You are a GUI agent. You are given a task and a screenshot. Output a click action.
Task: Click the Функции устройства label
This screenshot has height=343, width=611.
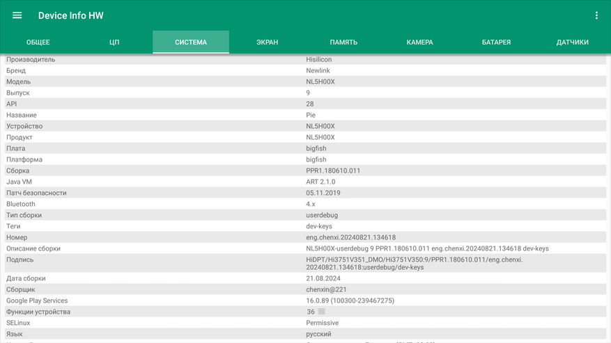(38, 312)
